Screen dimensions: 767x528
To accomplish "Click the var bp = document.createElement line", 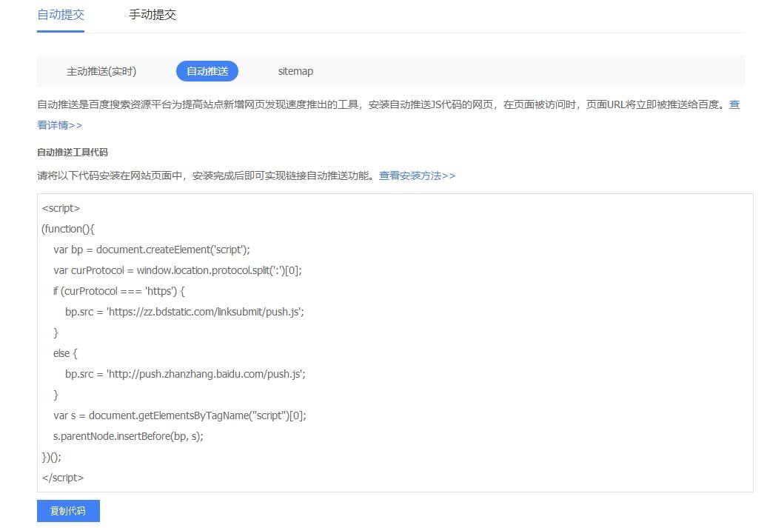I will 152,250.
